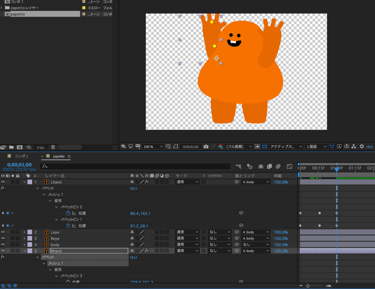Switch to the コンポ 1 timeline tab

point(21,156)
